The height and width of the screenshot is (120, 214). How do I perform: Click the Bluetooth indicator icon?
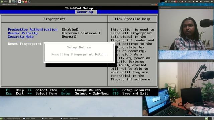pyautogui.click(x=186, y=1)
